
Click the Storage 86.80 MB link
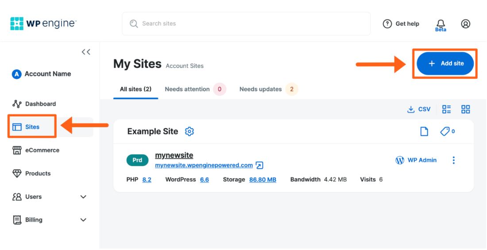pyautogui.click(x=263, y=180)
